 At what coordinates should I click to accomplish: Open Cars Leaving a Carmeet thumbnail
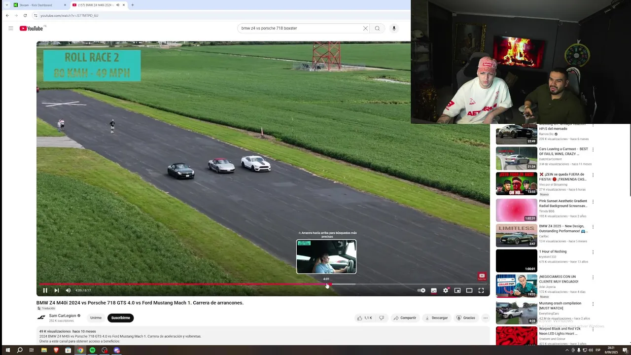pyautogui.click(x=516, y=158)
